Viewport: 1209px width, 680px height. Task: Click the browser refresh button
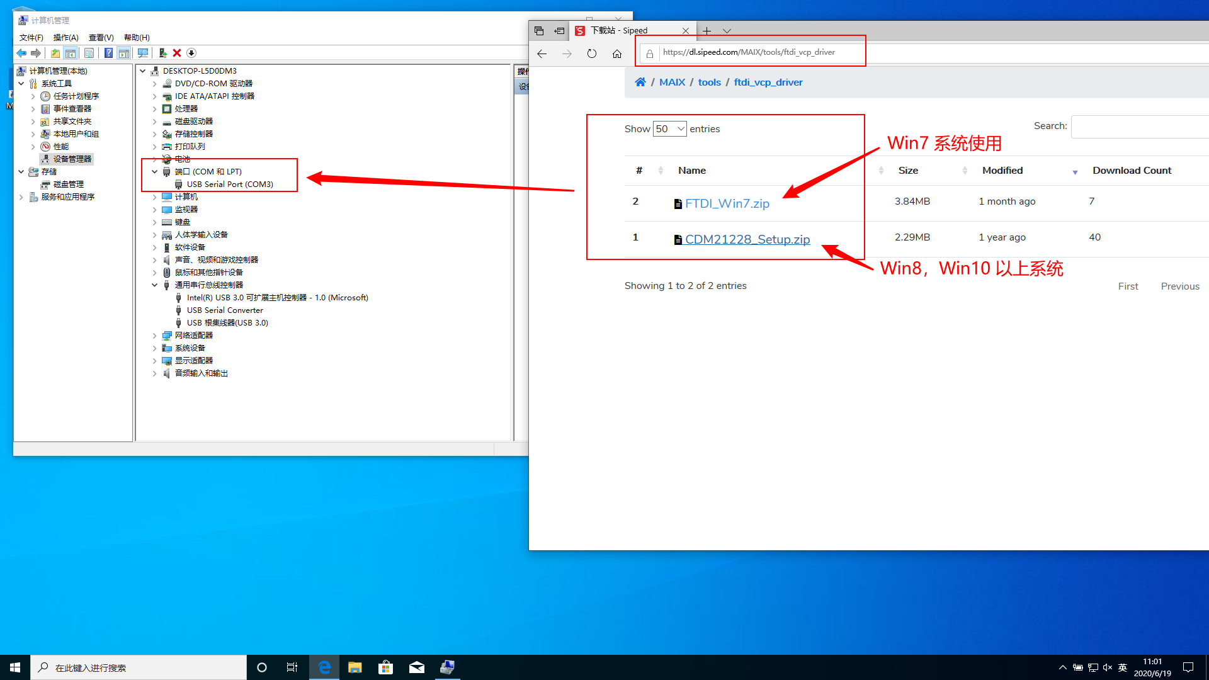coord(592,54)
